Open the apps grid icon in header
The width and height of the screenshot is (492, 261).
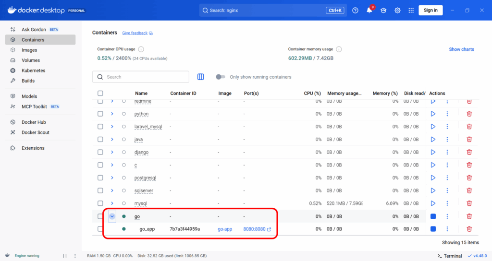coord(411,11)
